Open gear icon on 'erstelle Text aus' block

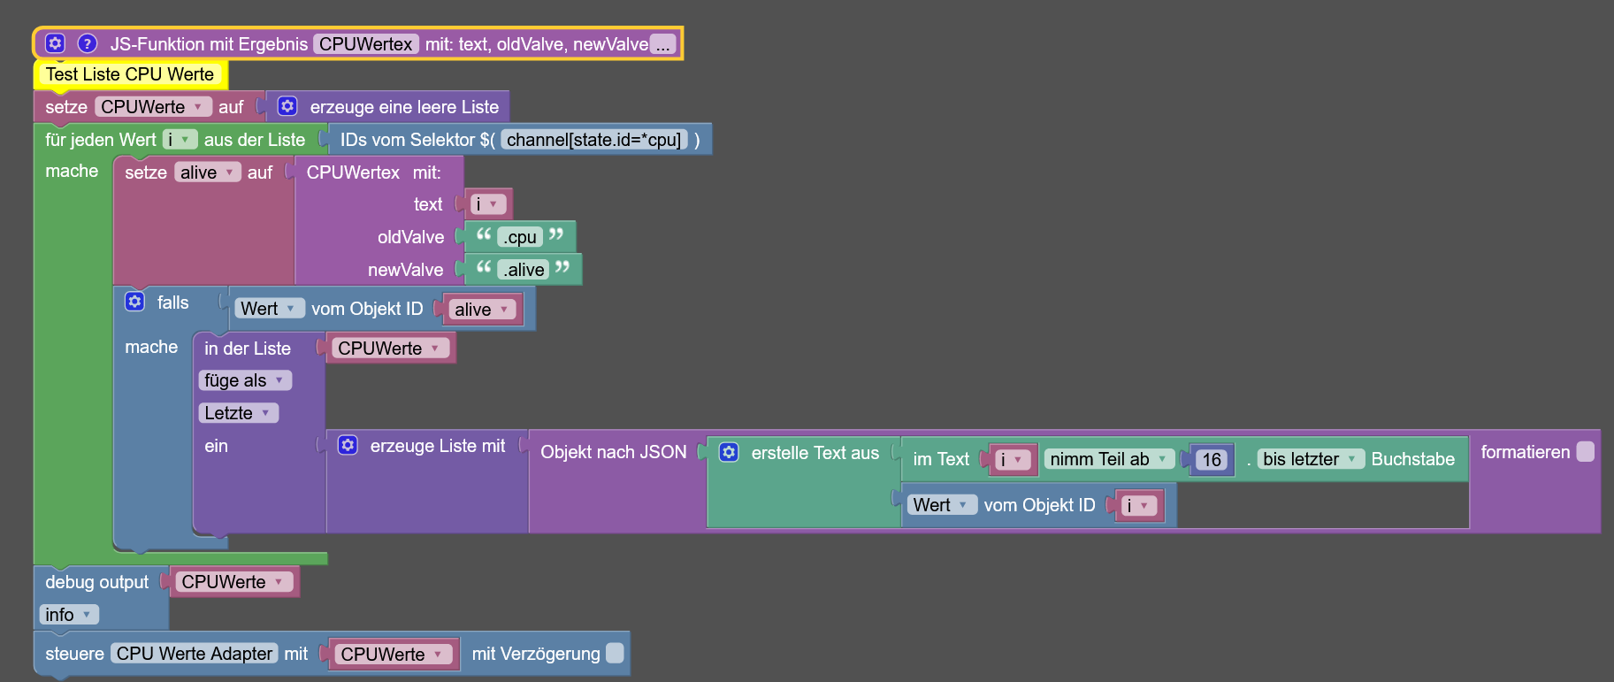[729, 452]
